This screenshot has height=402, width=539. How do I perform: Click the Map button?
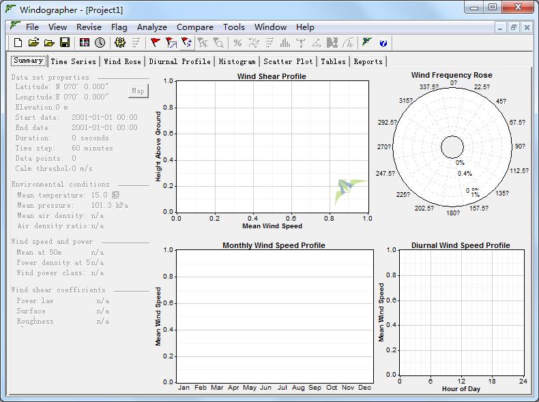pyautogui.click(x=139, y=91)
